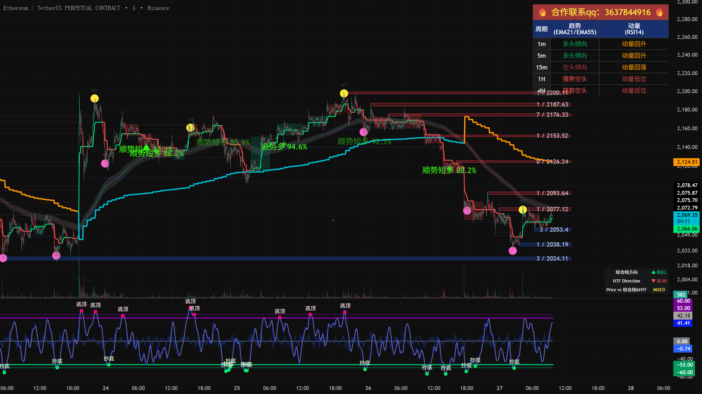Select the 动量回落 cell in the 15m row
This screenshot has width=702, height=394.
[634, 67]
